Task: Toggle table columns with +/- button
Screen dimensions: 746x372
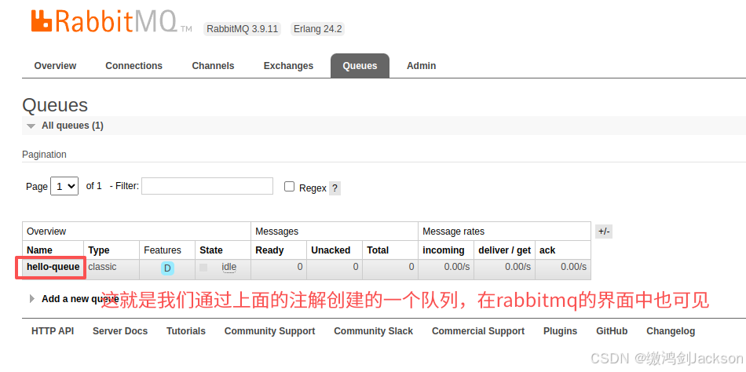Action: tap(604, 232)
